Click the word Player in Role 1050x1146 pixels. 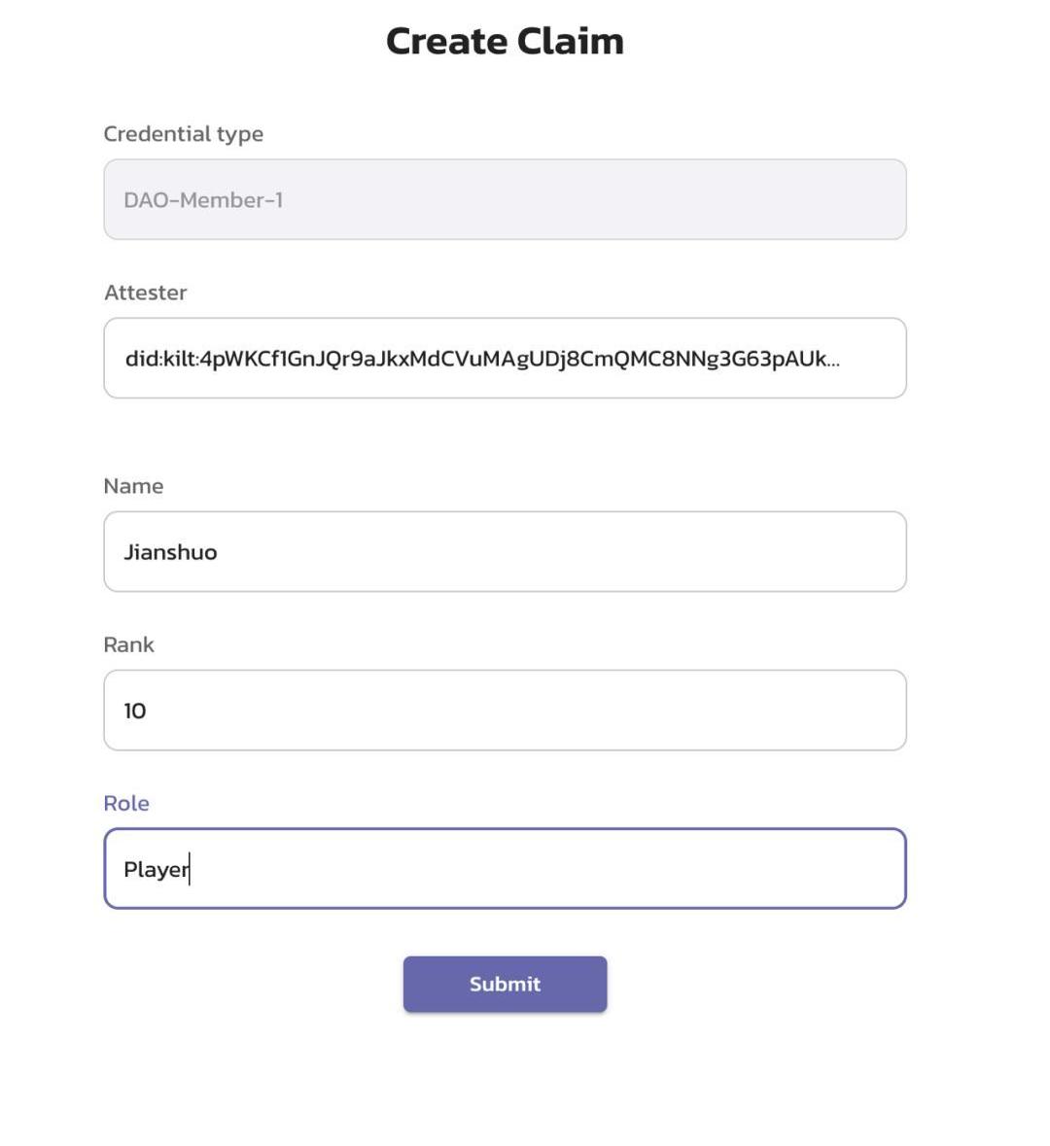pyautogui.click(x=156, y=869)
